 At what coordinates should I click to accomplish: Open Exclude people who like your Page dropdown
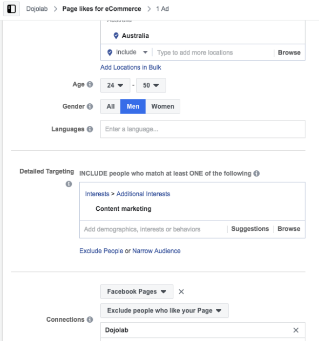tap(165, 311)
